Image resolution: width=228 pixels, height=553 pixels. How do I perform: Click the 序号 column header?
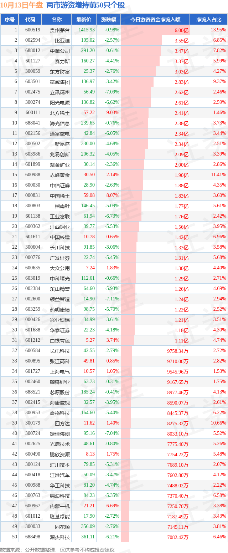coord(9,20)
